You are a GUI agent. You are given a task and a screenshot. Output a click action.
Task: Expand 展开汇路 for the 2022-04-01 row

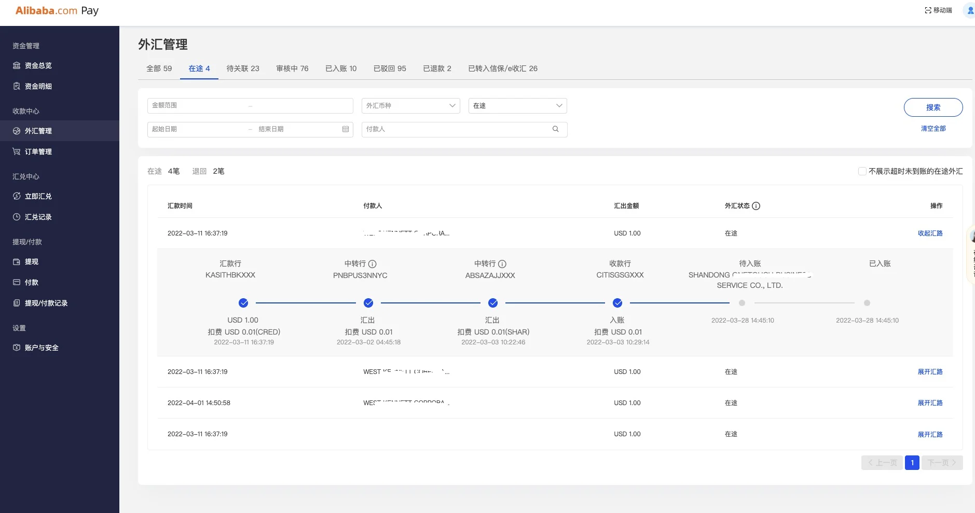click(x=930, y=403)
